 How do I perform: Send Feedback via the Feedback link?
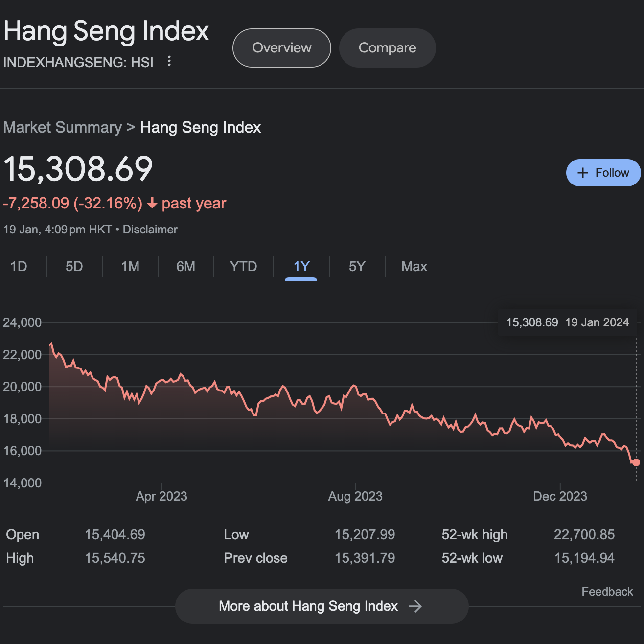[607, 592]
